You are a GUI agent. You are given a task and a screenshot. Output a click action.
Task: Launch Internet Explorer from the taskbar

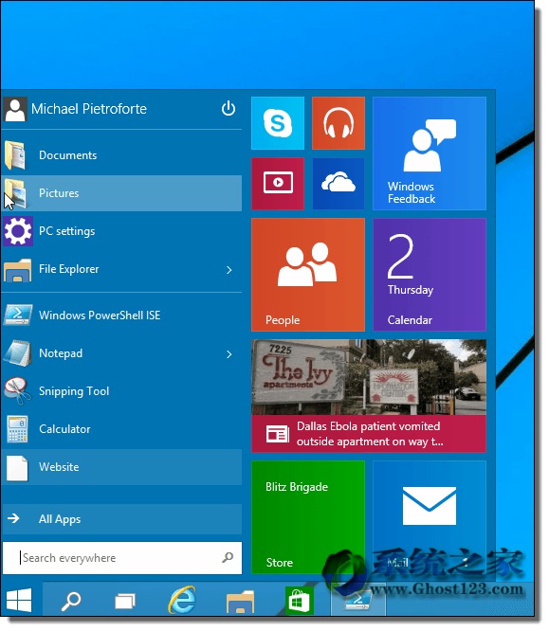pyautogui.click(x=182, y=600)
